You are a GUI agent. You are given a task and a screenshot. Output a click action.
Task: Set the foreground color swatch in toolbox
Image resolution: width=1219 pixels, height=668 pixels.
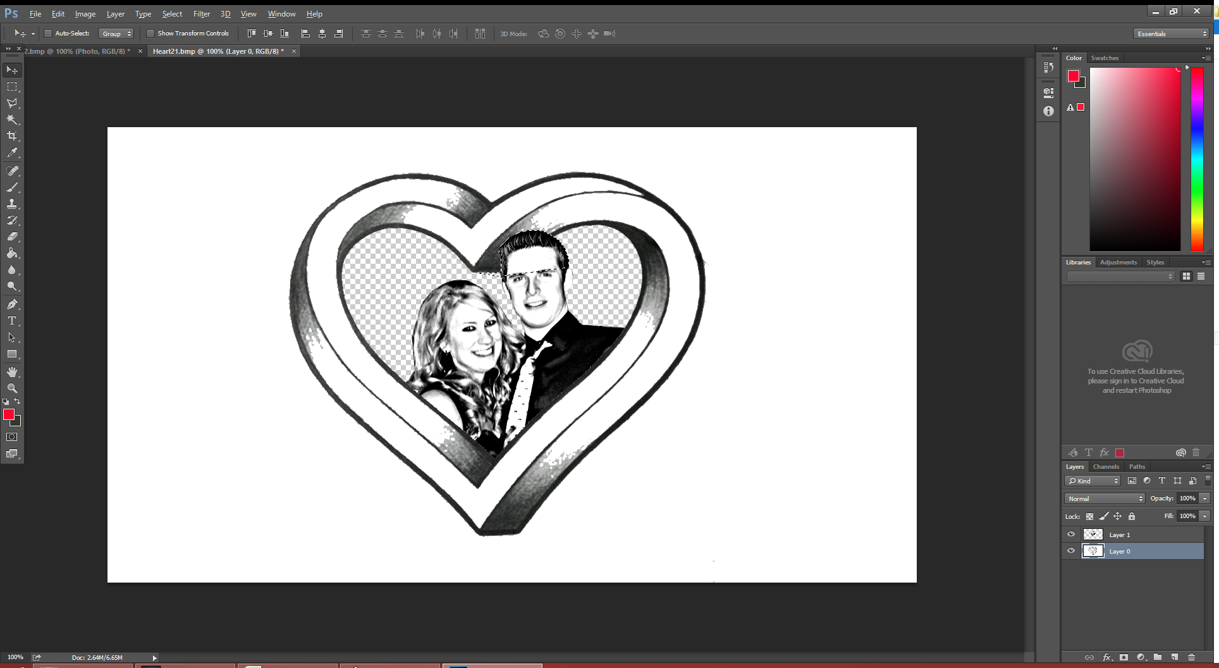point(8,414)
